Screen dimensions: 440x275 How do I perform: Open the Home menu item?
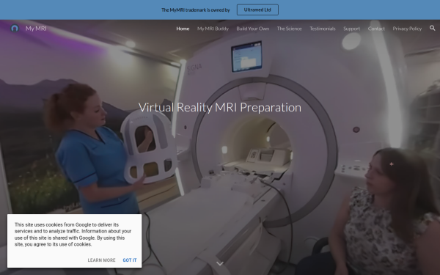tap(183, 29)
